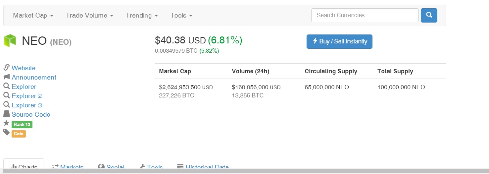Click the Search Currencies input field

tap(365, 15)
